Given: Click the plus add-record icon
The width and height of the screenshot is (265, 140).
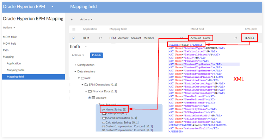Looking at the screenshot, I should tap(72, 19).
